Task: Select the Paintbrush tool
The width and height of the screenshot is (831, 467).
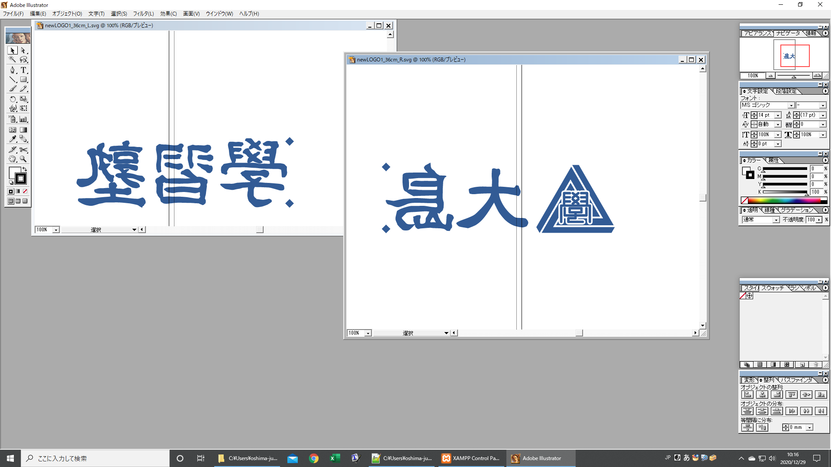Action: point(13,89)
